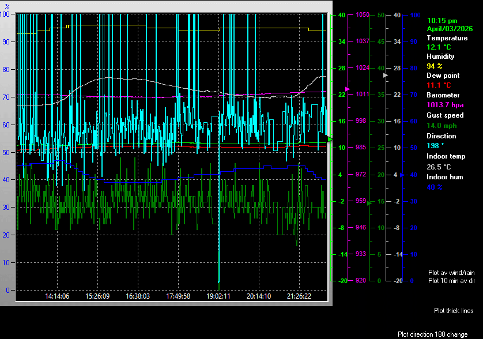This screenshot has height=339, width=483.
Task: Select the Barometer legend label
Action: point(443,95)
